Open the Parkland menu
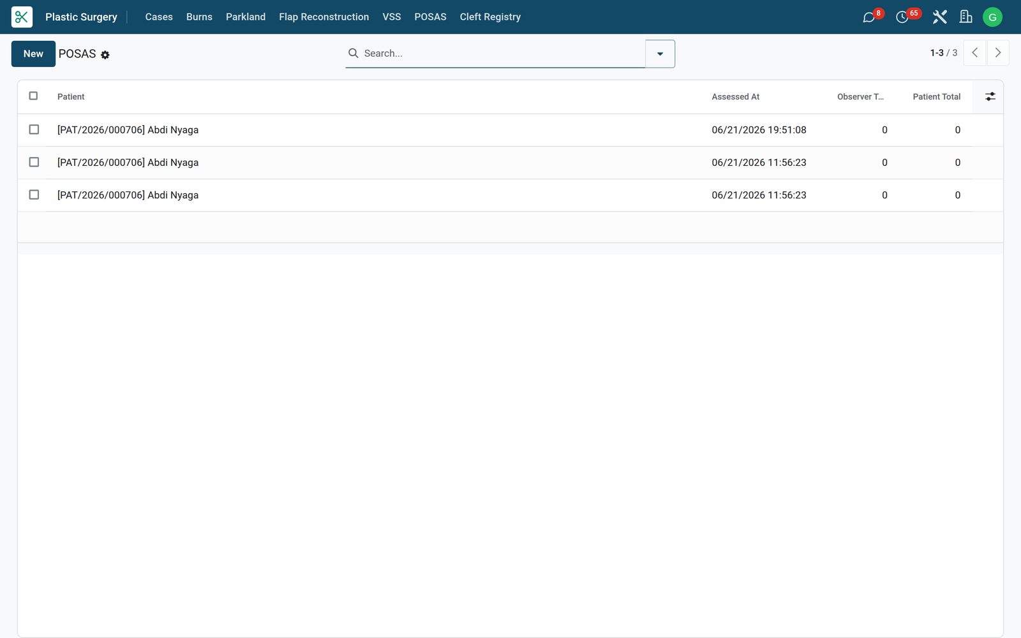 point(246,17)
